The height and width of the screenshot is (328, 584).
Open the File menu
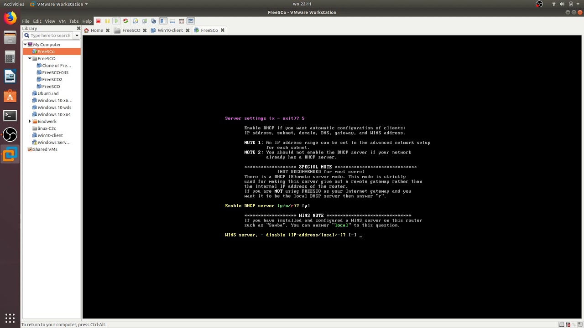(26, 21)
